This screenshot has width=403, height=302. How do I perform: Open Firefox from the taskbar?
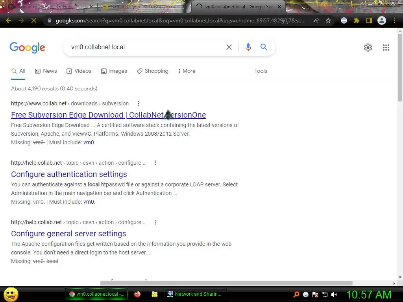pos(137,294)
